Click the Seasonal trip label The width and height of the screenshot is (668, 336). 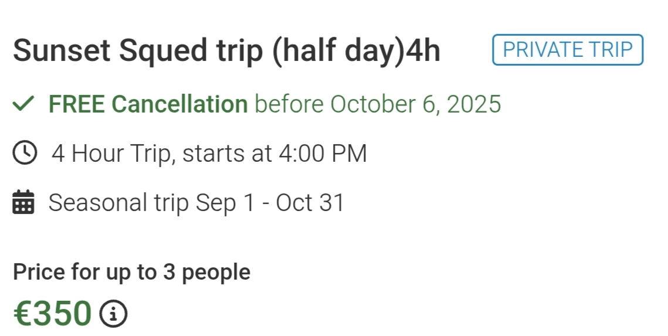(x=118, y=203)
